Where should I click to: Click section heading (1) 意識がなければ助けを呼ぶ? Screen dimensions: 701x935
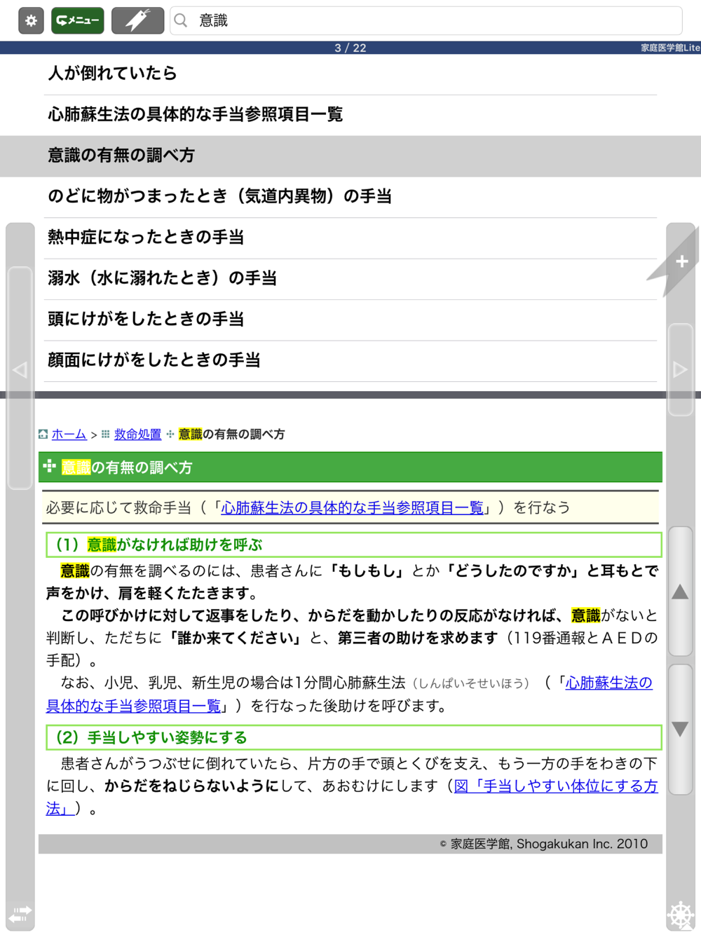[x=354, y=545]
